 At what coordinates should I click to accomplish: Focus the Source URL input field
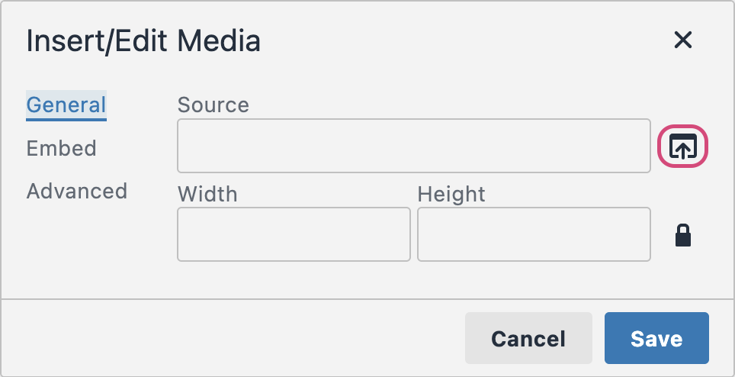pyautogui.click(x=414, y=146)
